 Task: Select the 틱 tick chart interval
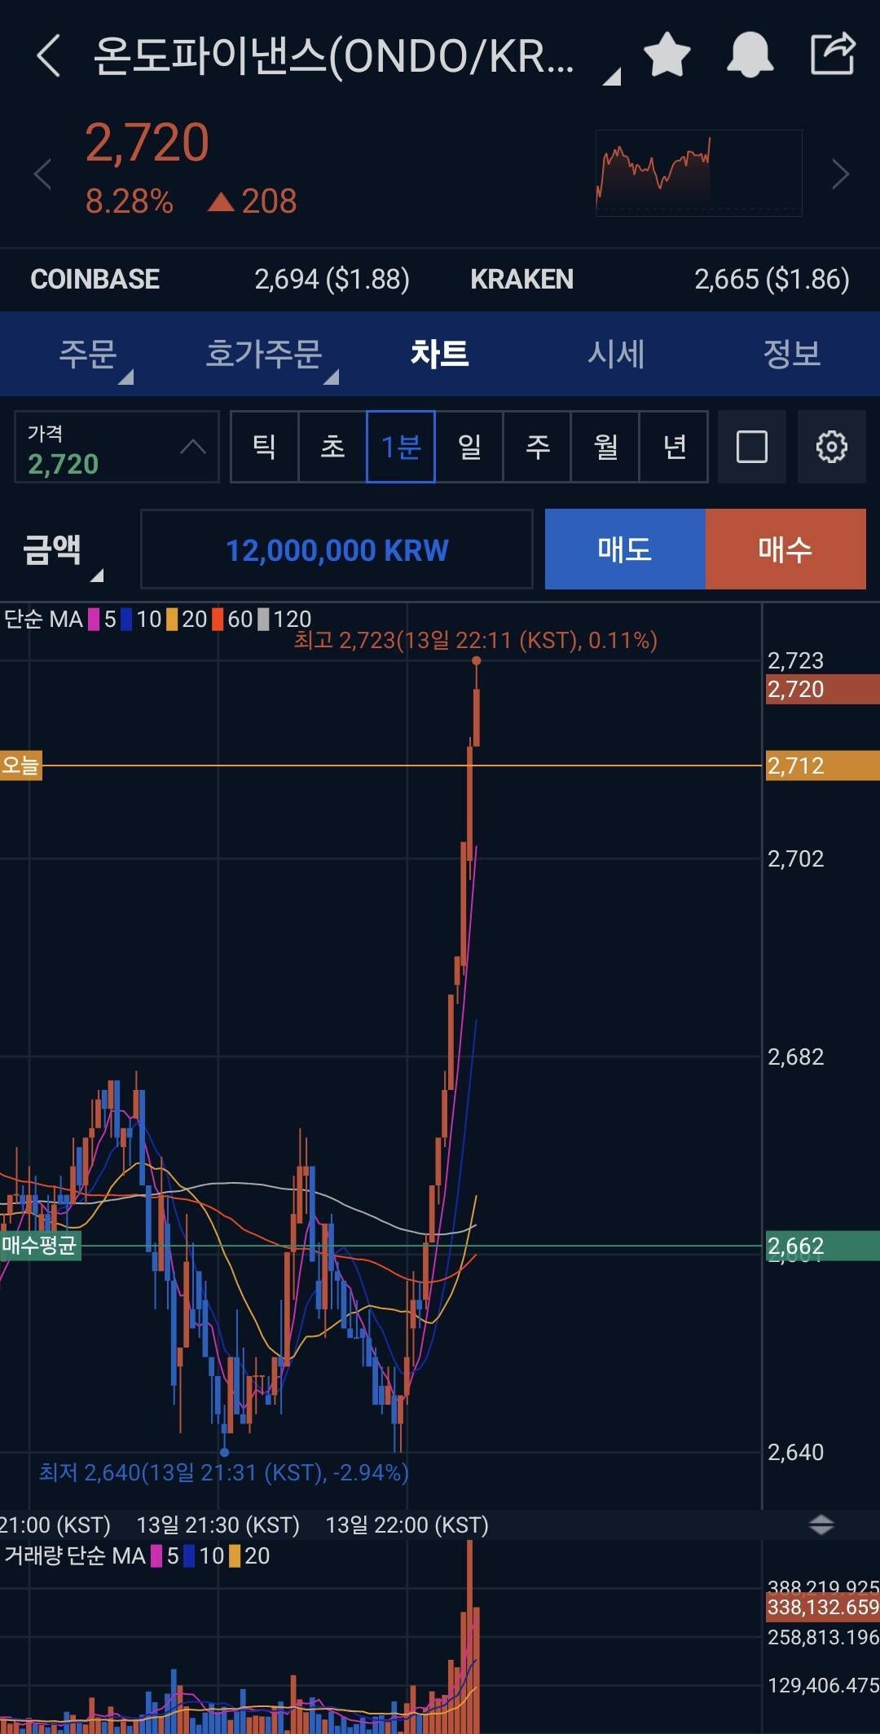coord(264,447)
